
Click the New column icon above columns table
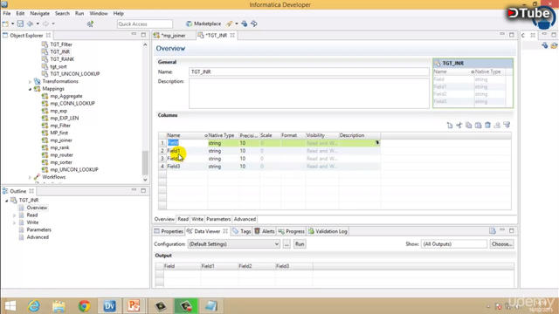click(x=450, y=126)
